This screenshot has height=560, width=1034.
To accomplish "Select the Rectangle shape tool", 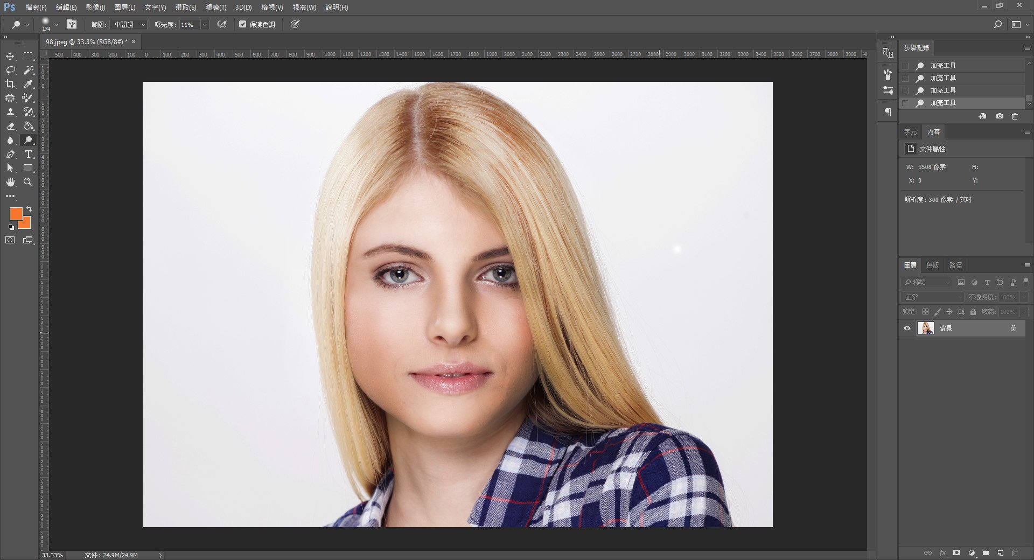I will (x=28, y=168).
